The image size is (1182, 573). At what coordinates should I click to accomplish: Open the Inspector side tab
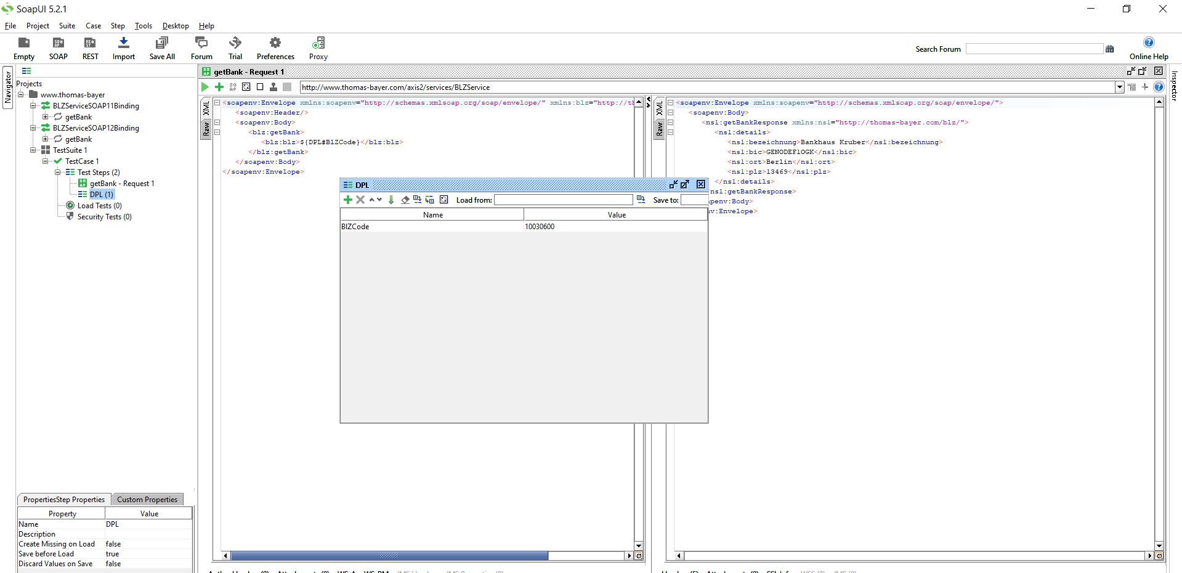(1175, 86)
